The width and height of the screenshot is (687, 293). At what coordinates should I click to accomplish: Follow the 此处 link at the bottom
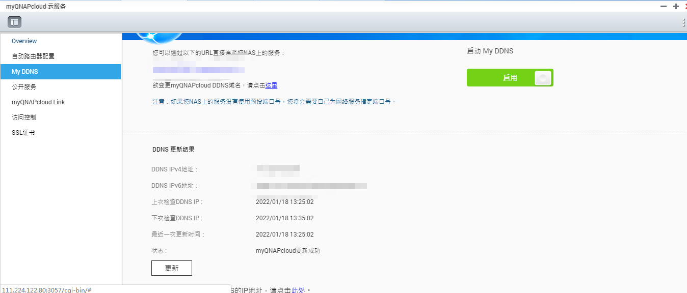tap(298, 290)
